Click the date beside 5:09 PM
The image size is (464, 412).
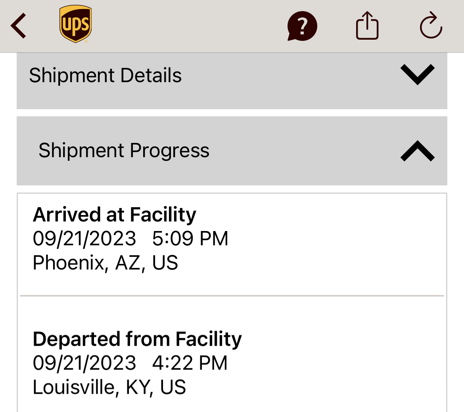(84, 239)
